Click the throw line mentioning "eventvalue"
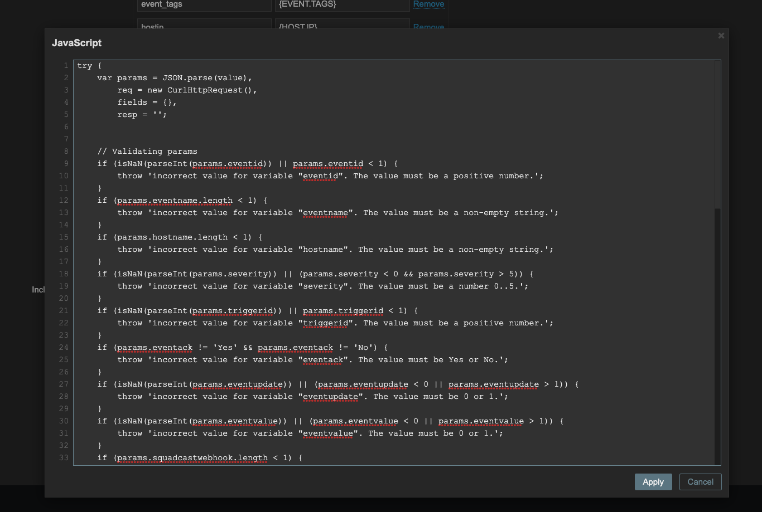The height and width of the screenshot is (512, 762). coord(310,433)
